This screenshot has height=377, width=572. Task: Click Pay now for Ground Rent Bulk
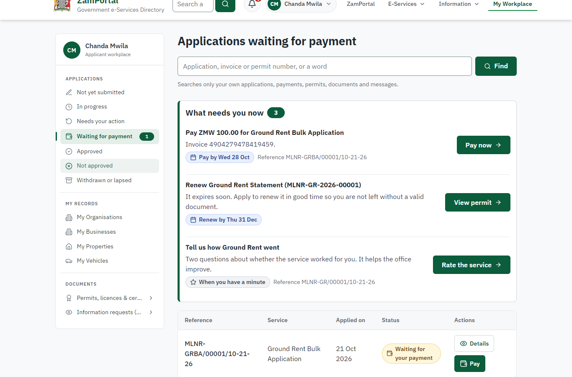pos(484,145)
